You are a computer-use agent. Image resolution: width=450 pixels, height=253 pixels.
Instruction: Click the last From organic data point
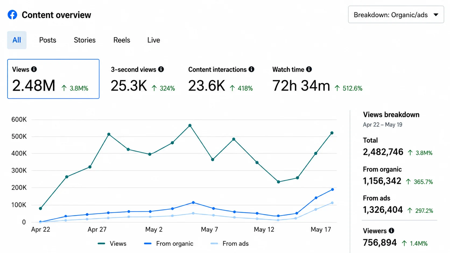(332, 190)
